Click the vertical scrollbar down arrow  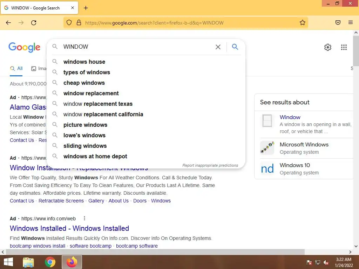coord(356,246)
